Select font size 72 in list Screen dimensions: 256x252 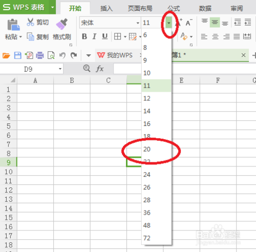coord(157,238)
